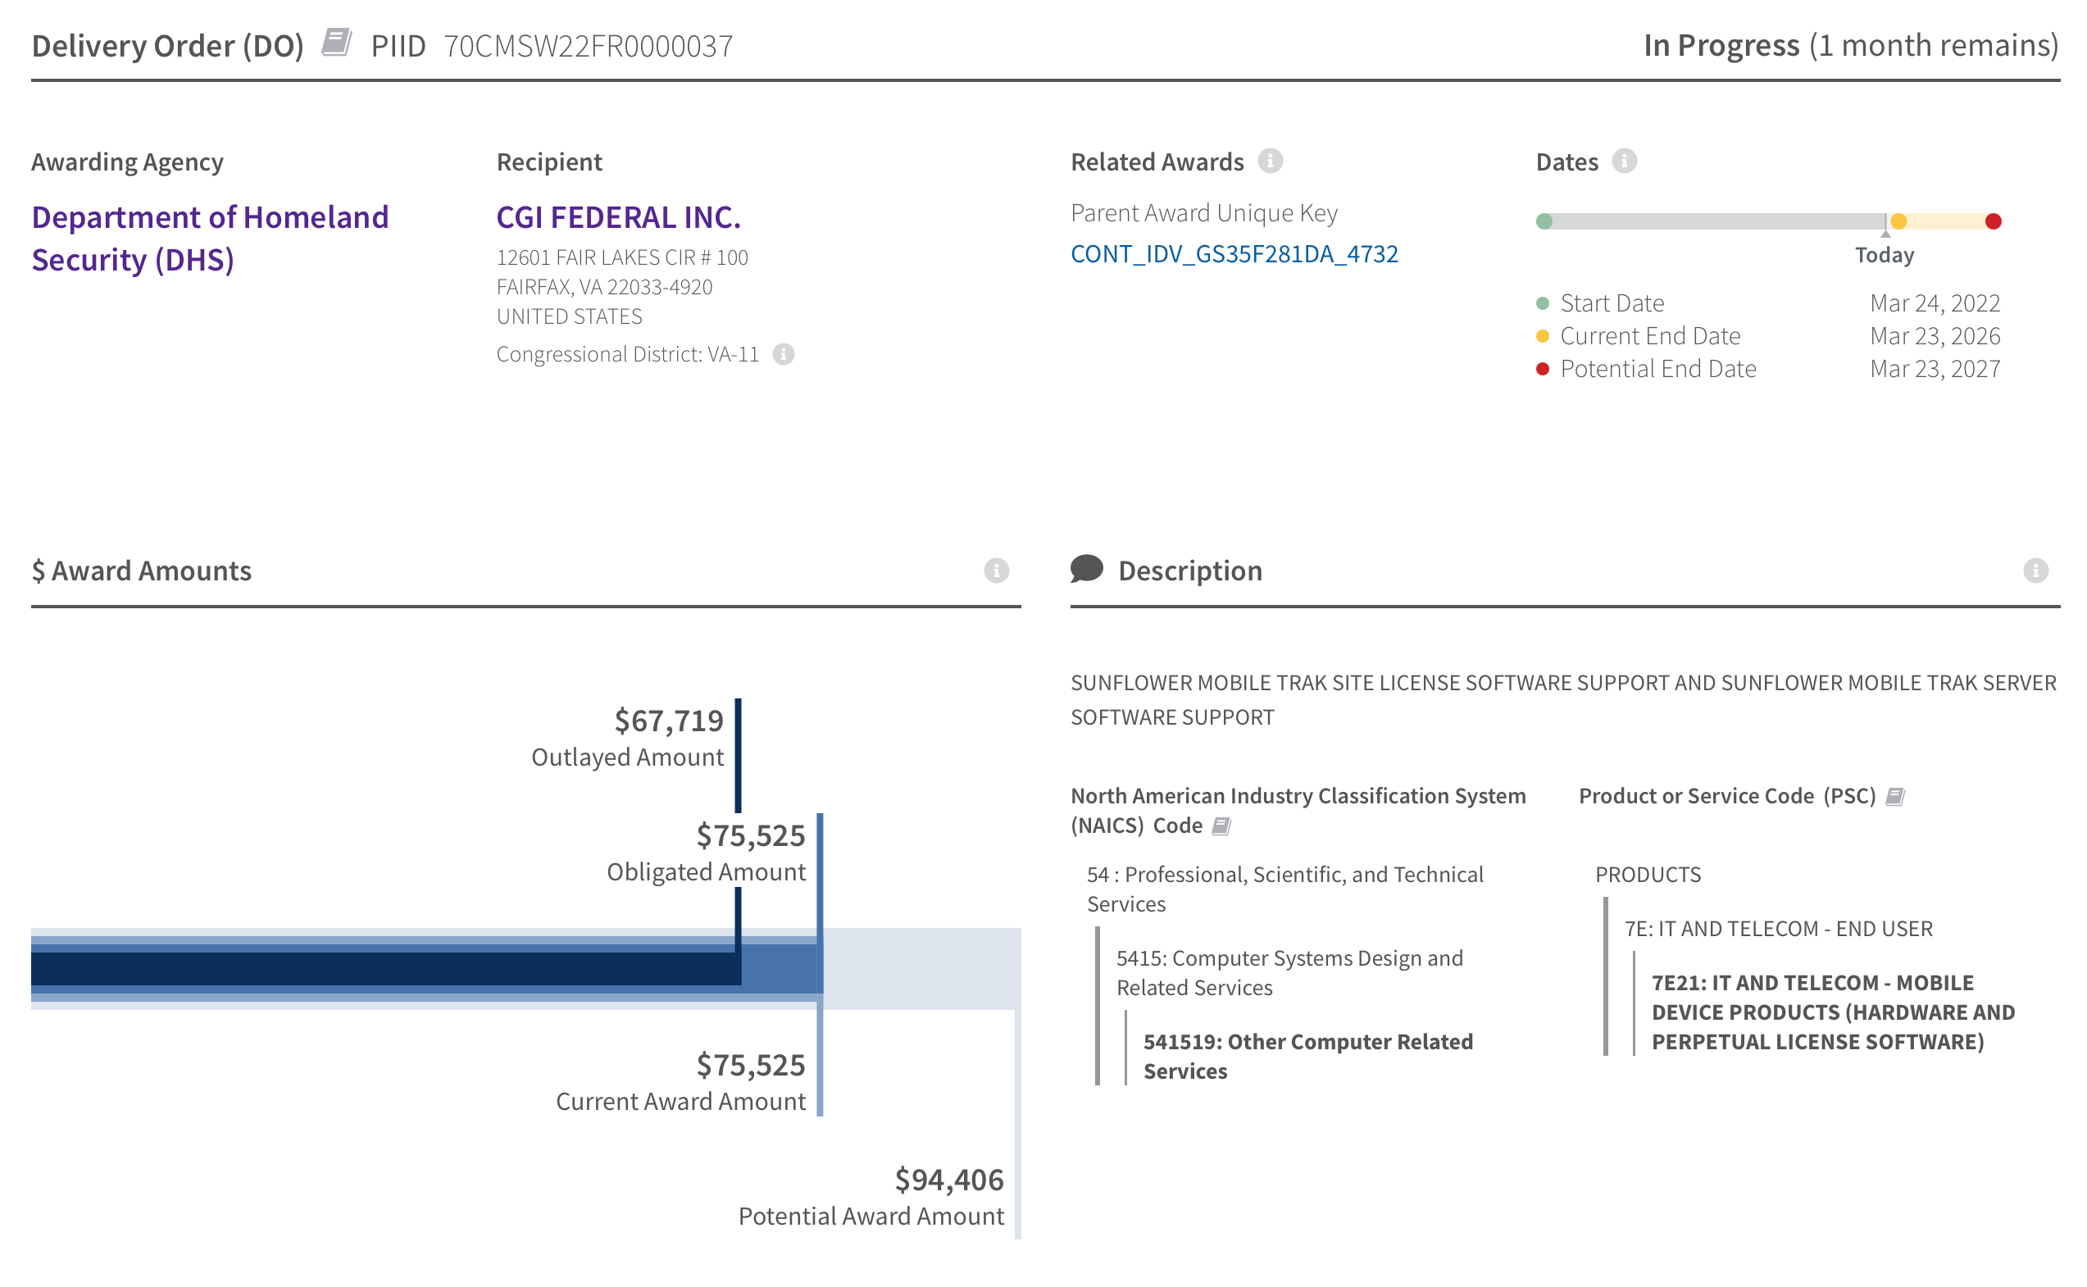This screenshot has height=1287, width=2087.
Task: Click info icon next to Dates heading
Action: 1624,161
